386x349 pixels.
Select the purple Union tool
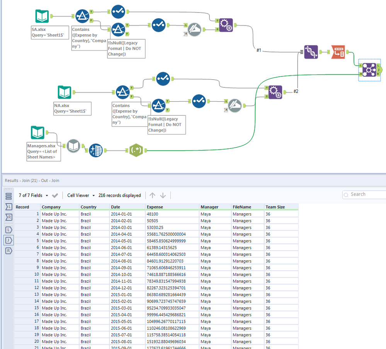pyautogui.click(x=311, y=52)
